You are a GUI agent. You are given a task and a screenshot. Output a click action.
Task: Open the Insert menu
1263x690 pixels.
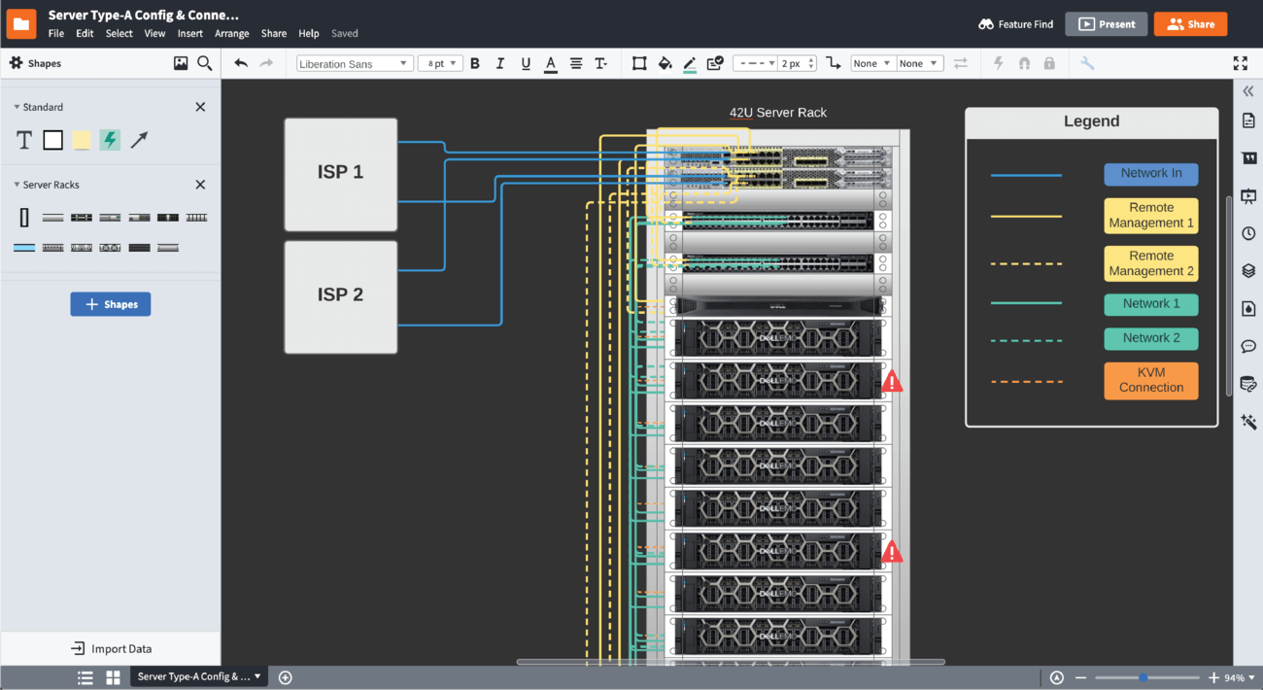coord(189,33)
